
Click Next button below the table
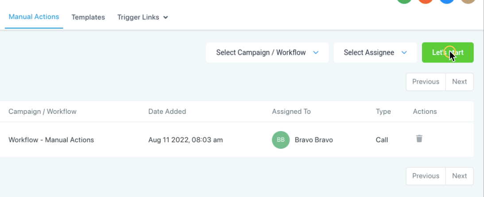coord(459,176)
